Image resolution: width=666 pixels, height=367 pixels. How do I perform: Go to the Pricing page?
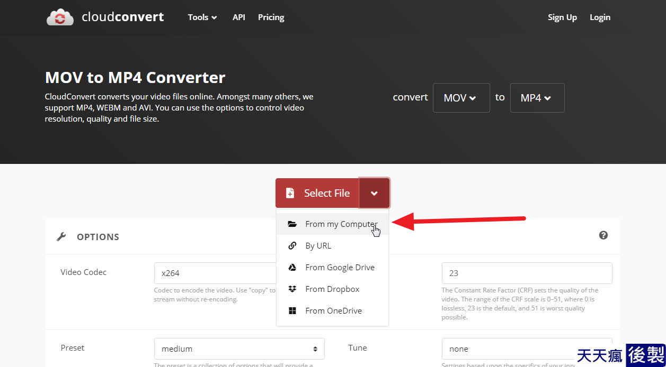coord(271,17)
